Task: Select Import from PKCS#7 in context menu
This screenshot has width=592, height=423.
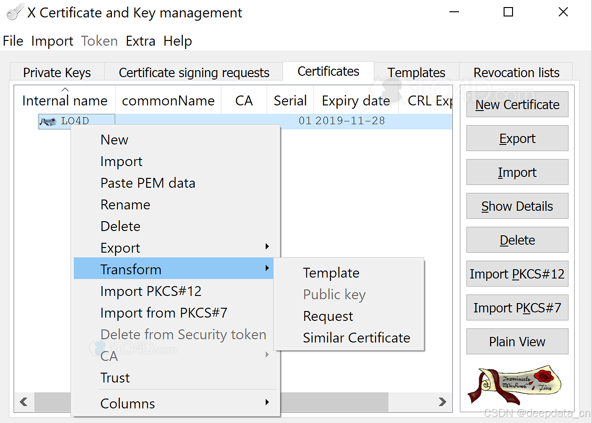Action: point(174,313)
